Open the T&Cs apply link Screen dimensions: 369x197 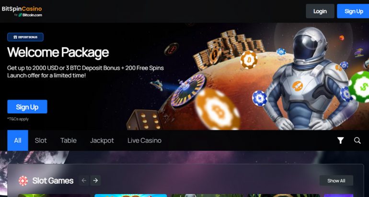point(18,119)
